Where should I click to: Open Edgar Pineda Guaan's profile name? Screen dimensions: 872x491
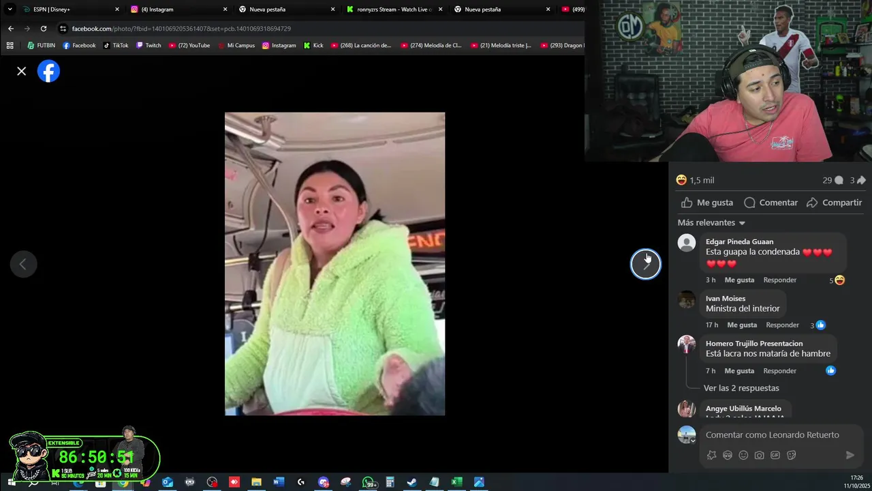[x=739, y=241]
